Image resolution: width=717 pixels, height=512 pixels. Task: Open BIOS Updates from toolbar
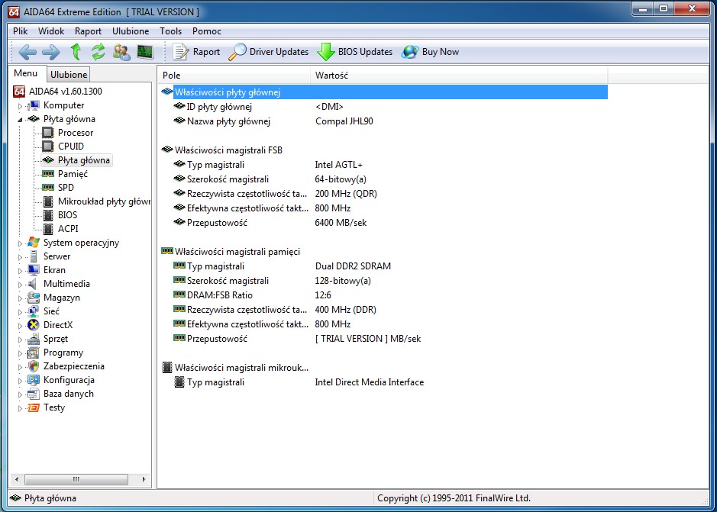pos(355,52)
